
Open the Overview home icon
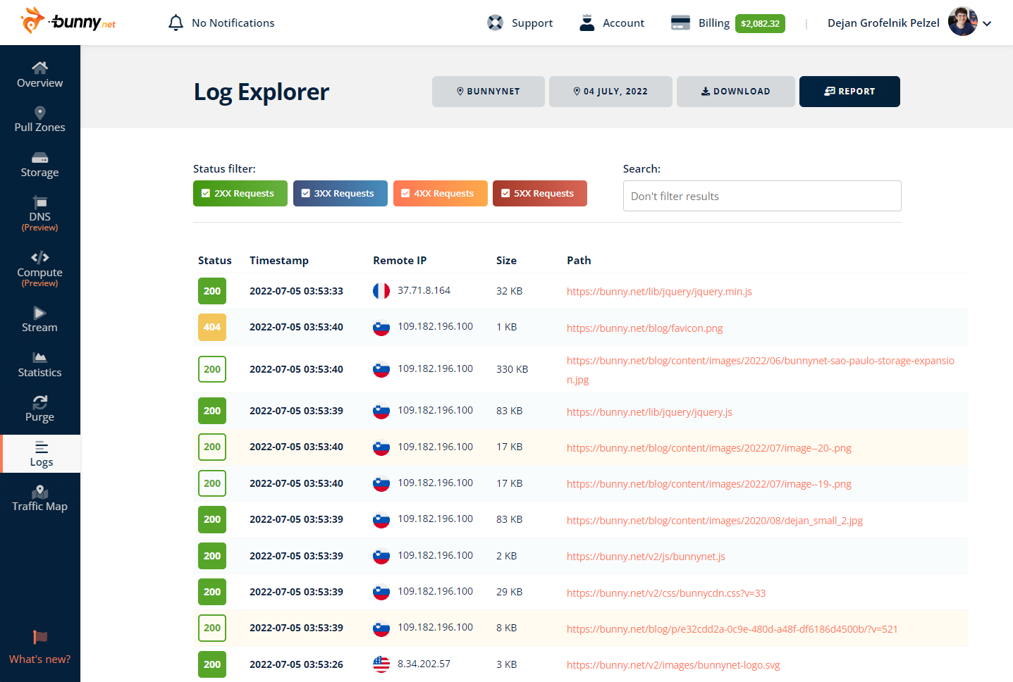40,68
